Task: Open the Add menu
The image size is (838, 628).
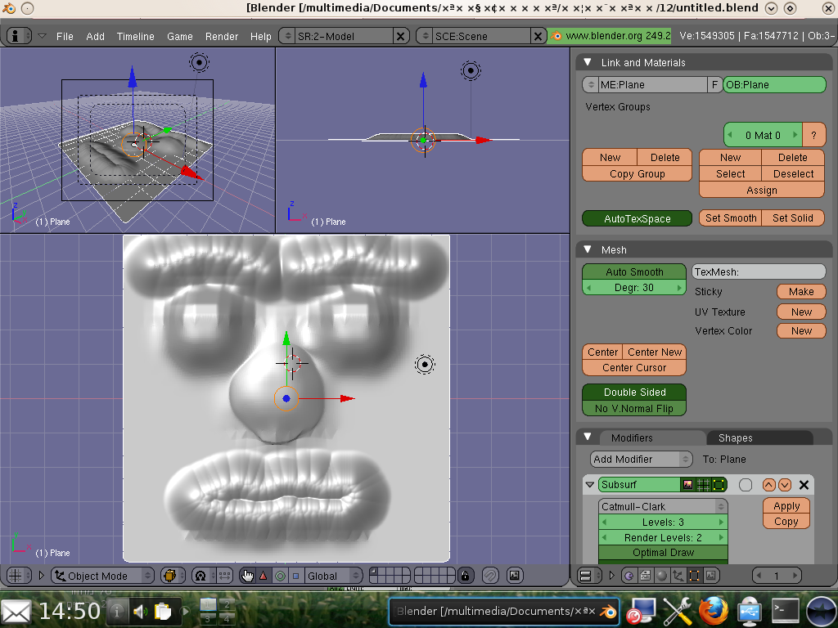Action: pos(95,36)
